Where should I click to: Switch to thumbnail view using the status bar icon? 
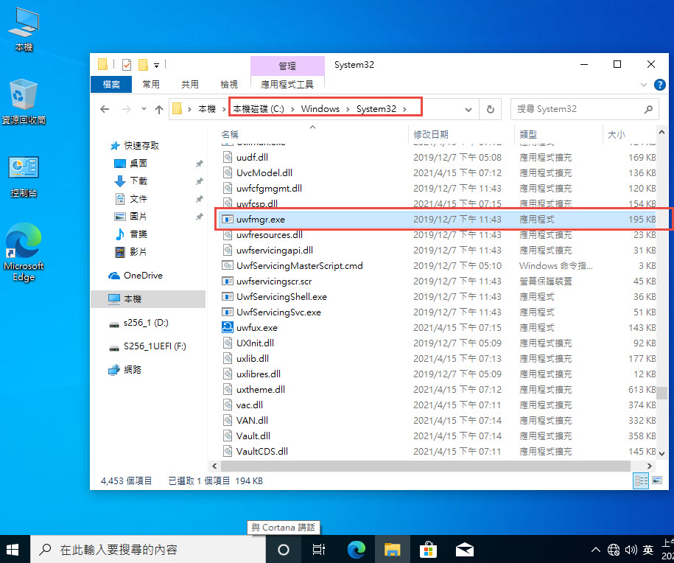(x=656, y=480)
